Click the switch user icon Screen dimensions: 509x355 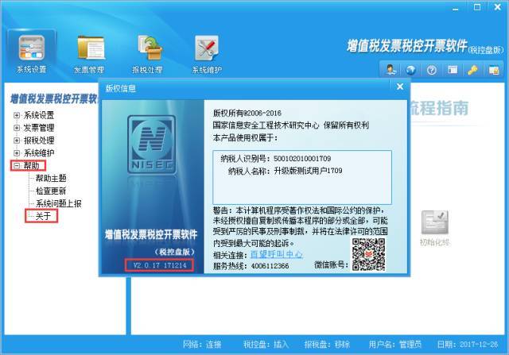click(390, 70)
